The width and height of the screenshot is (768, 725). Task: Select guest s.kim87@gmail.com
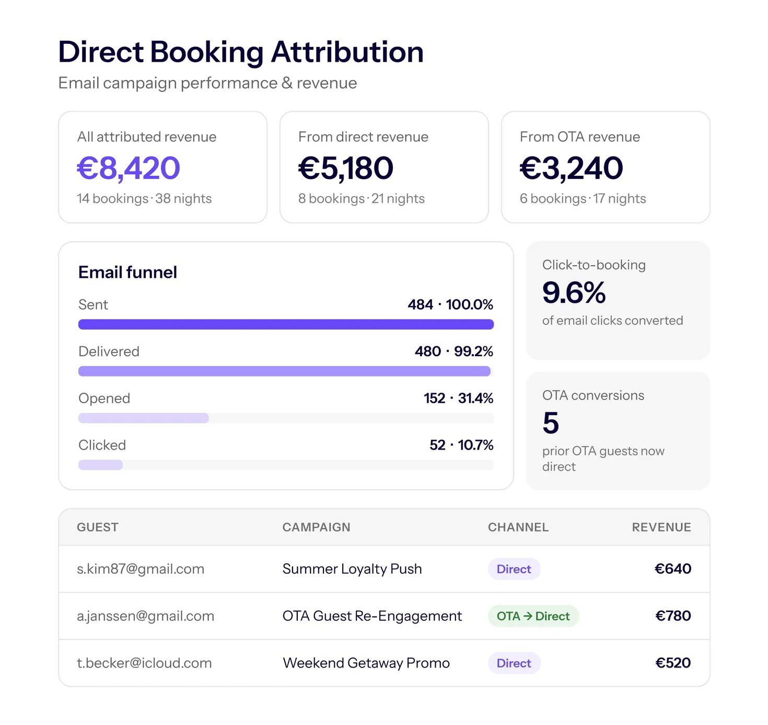pos(141,569)
